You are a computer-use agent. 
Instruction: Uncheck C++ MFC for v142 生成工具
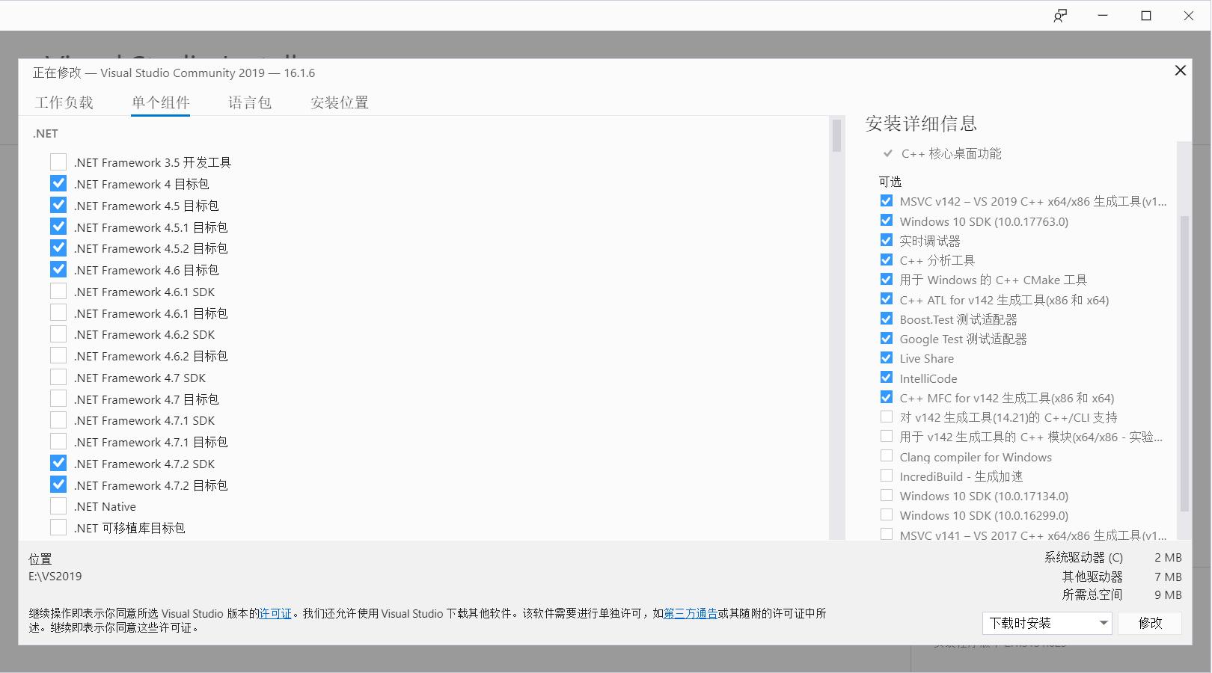[887, 397]
